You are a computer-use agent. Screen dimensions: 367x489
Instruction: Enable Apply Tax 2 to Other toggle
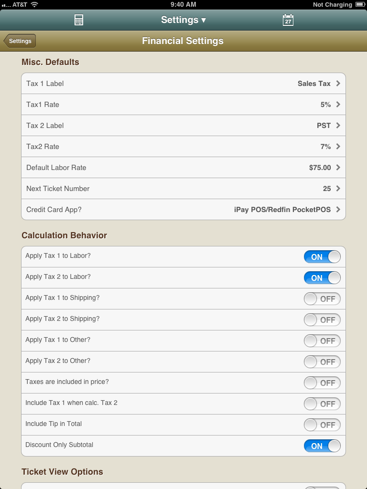[x=322, y=362]
